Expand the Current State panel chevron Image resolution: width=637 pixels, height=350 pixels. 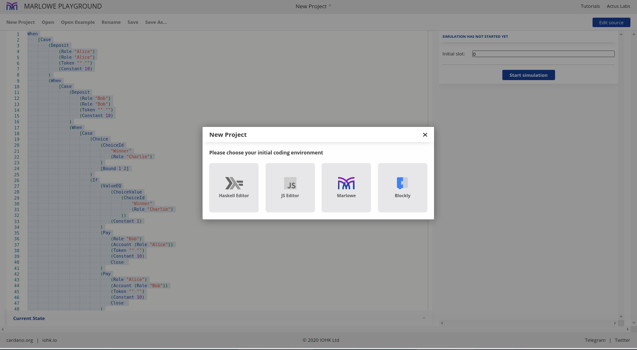[424, 318]
